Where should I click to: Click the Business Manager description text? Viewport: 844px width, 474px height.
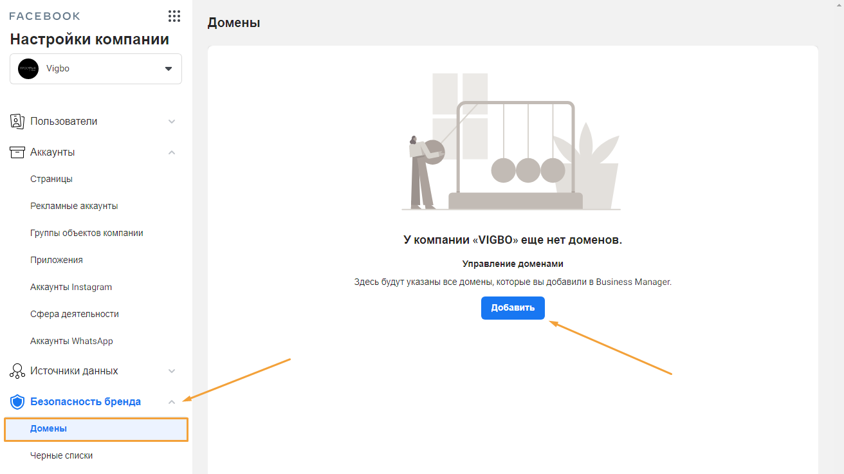coord(513,282)
